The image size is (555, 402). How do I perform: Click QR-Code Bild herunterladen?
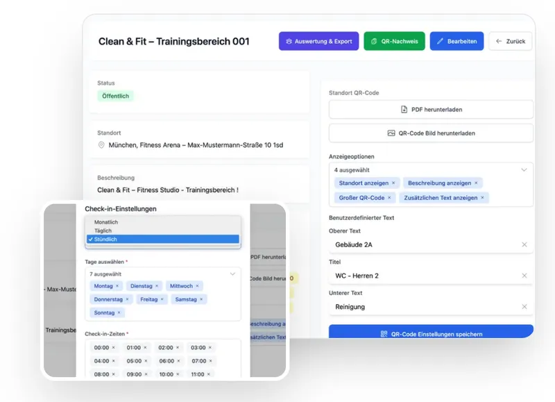[x=431, y=133]
